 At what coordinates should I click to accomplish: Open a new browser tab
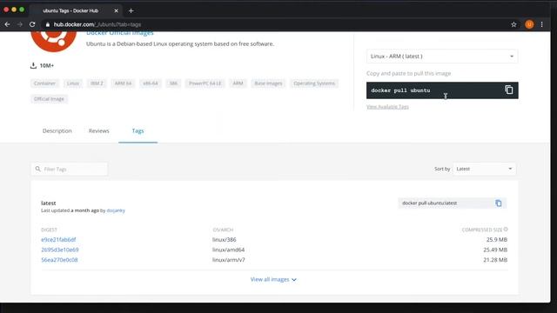[x=131, y=11]
